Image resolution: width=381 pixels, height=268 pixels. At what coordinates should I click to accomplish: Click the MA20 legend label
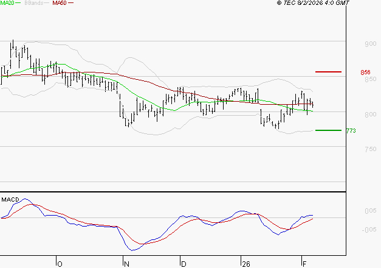pos(7,3)
